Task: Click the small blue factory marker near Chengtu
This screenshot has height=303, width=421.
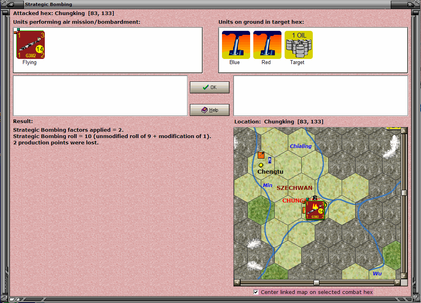Action: (270, 160)
